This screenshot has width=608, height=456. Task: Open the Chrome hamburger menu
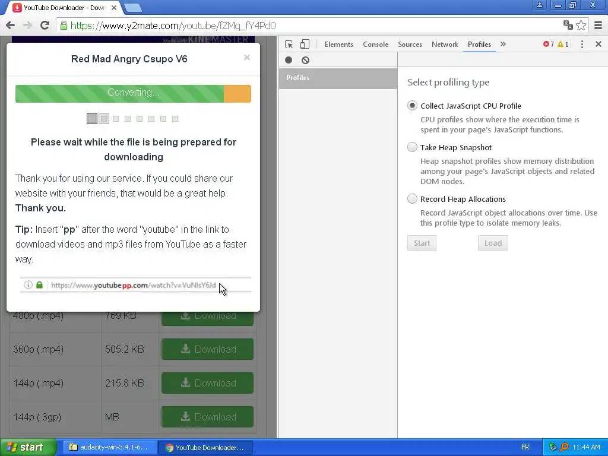pyautogui.click(x=598, y=26)
